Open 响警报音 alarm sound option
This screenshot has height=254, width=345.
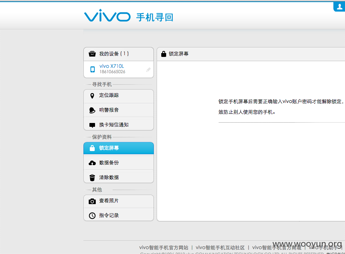(119, 110)
